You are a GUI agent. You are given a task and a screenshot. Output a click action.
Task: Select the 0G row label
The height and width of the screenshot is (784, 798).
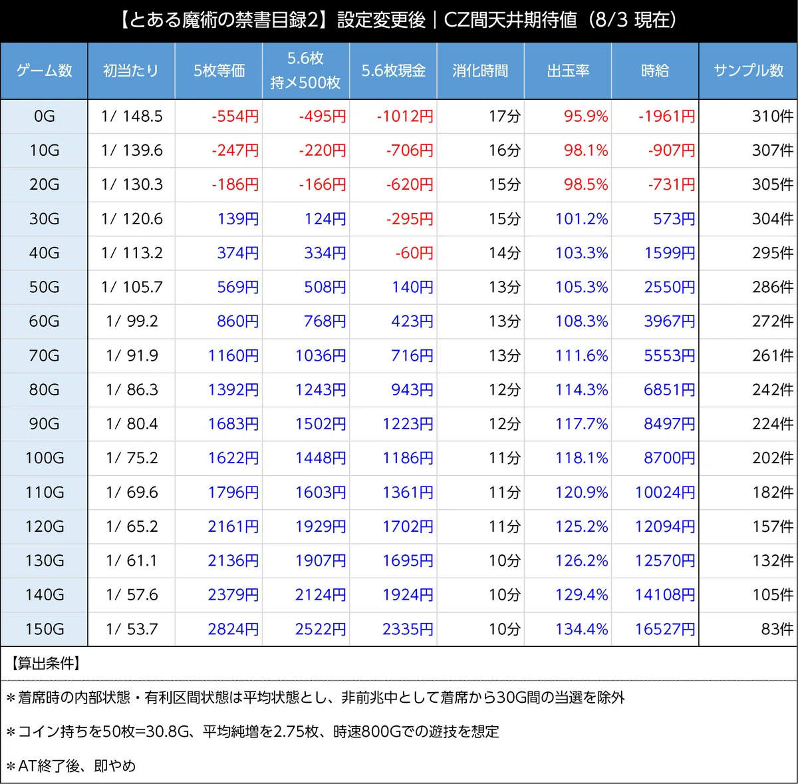coord(44,116)
